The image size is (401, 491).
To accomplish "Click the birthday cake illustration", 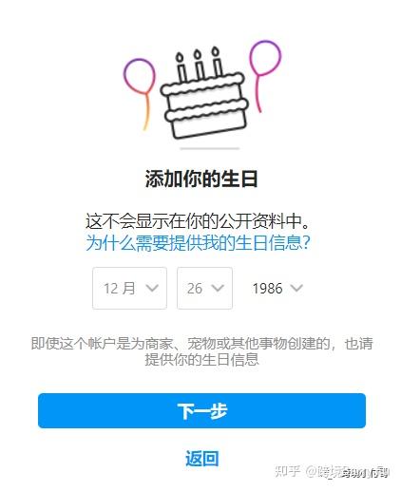I will [x=203, y=95].
